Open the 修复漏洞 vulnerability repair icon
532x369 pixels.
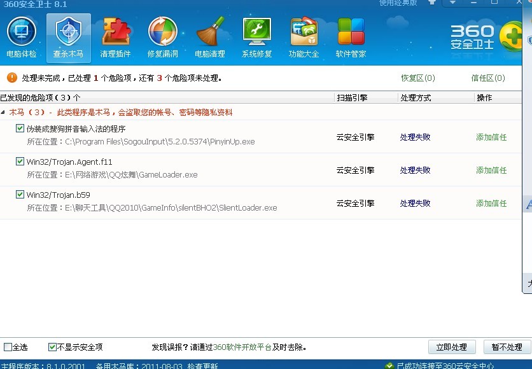162,38
